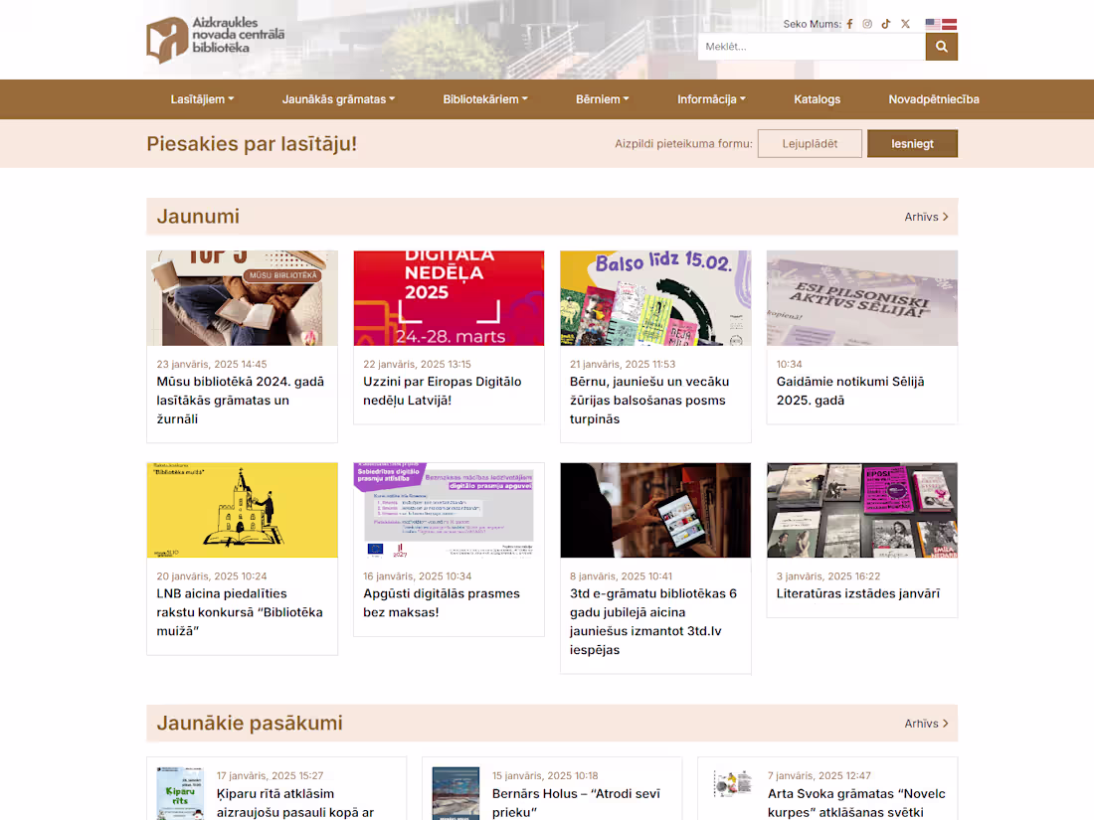The height and width of the screenshot is (820, 1094).
Task: Expand the Lasītājiem dropdown menu
Action: point(201,99)
